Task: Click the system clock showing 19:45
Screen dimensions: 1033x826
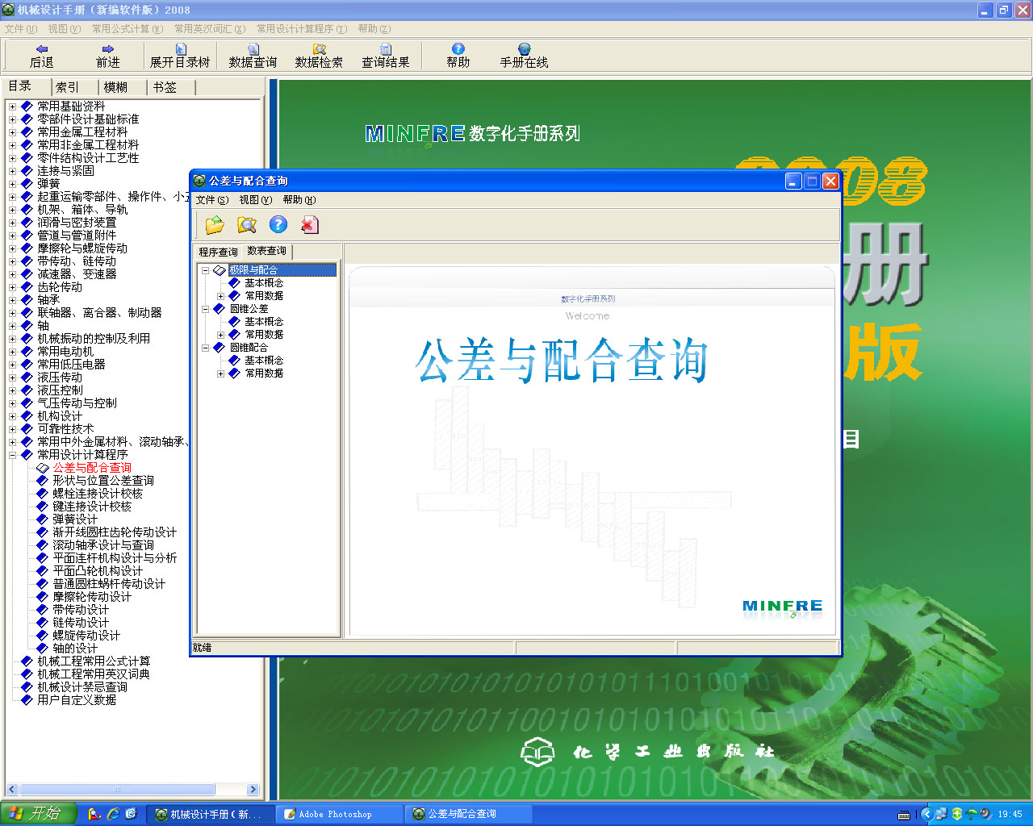Action: pyautogui.click(x=1010, y=815)
